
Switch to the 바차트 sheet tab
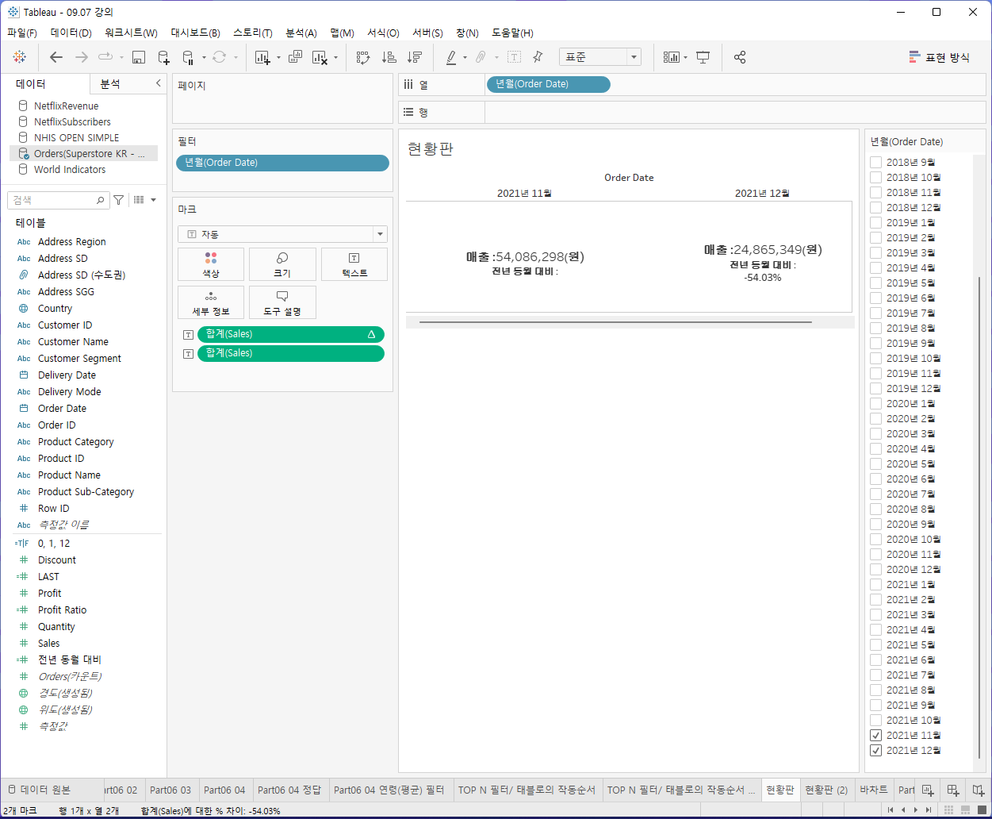pyautogui.click(x=874, y=790)
